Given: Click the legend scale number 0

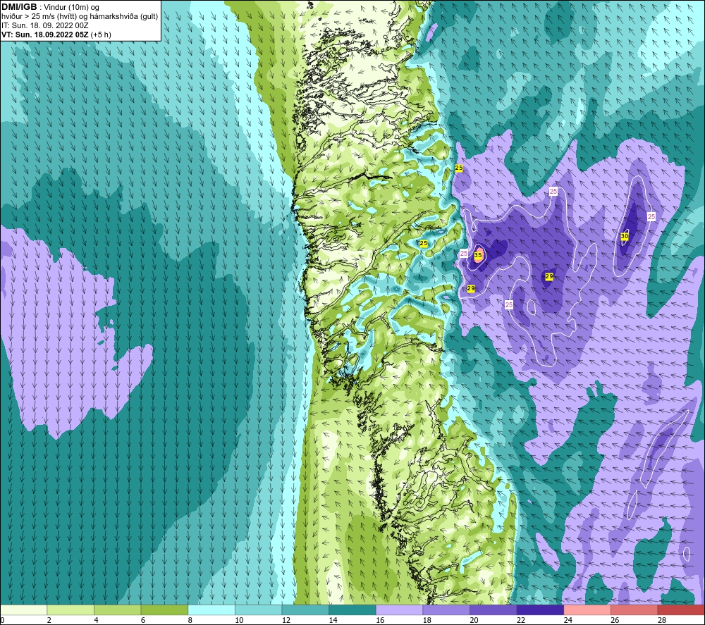Looking at the screenshot, I should pyautogui.click(x=2, y=621).
